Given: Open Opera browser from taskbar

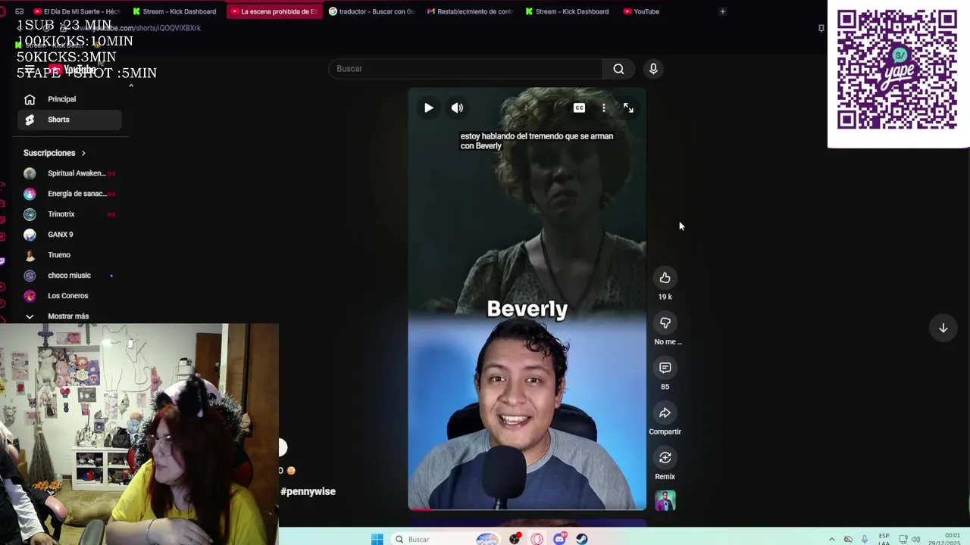Looking at the screenshot, I should (x=537, y=539).
